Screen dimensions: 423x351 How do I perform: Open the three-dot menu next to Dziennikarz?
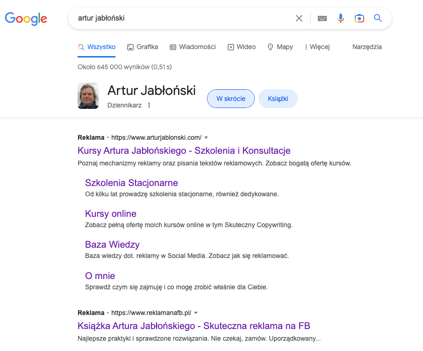click(149, 105)
